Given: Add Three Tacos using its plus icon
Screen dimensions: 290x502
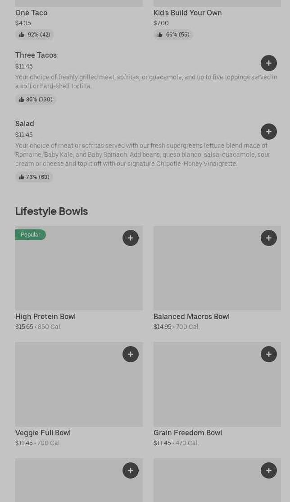Looking at the screenshot, I should pos(269,63).
